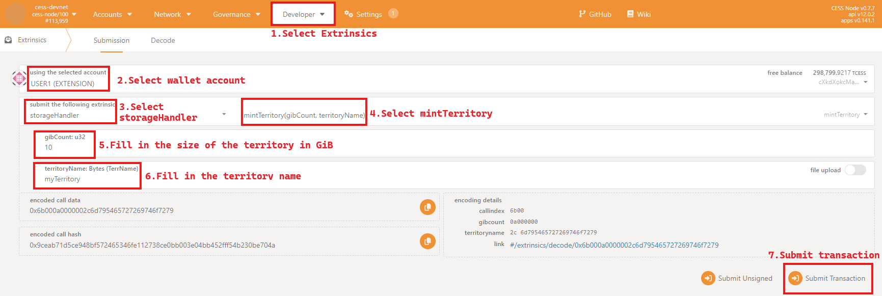882x296 pixels.
Task: Click the account identicon for USER1
Action: click(19, 78)
